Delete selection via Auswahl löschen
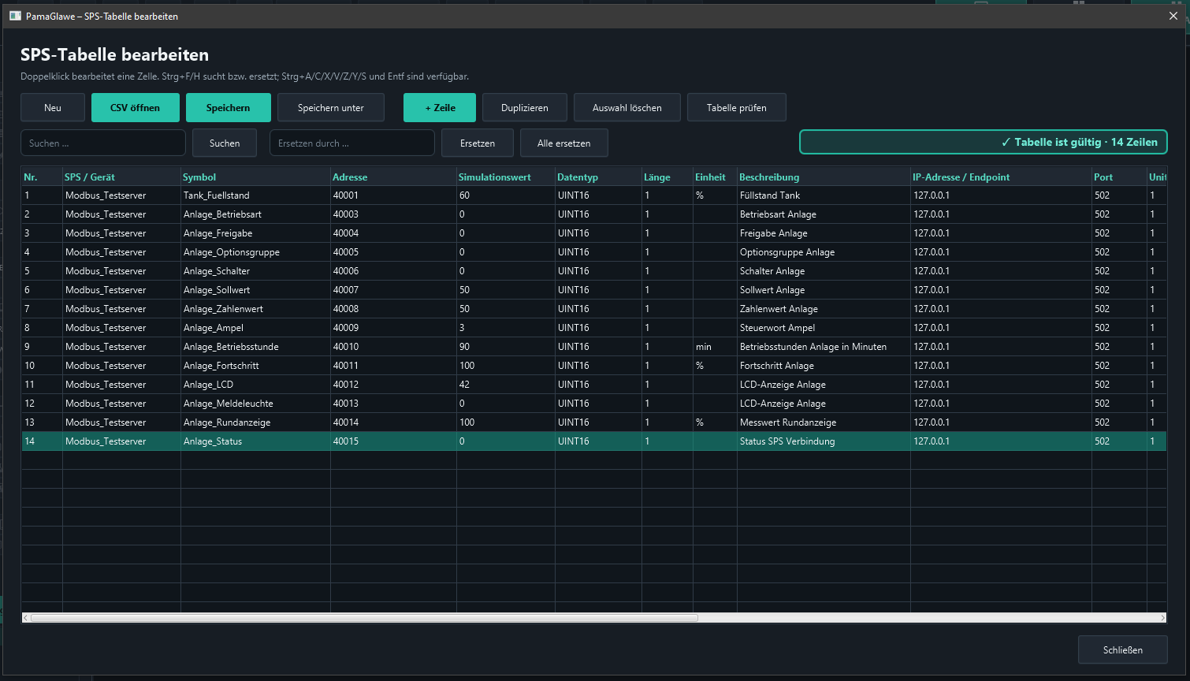 point(627,108)
